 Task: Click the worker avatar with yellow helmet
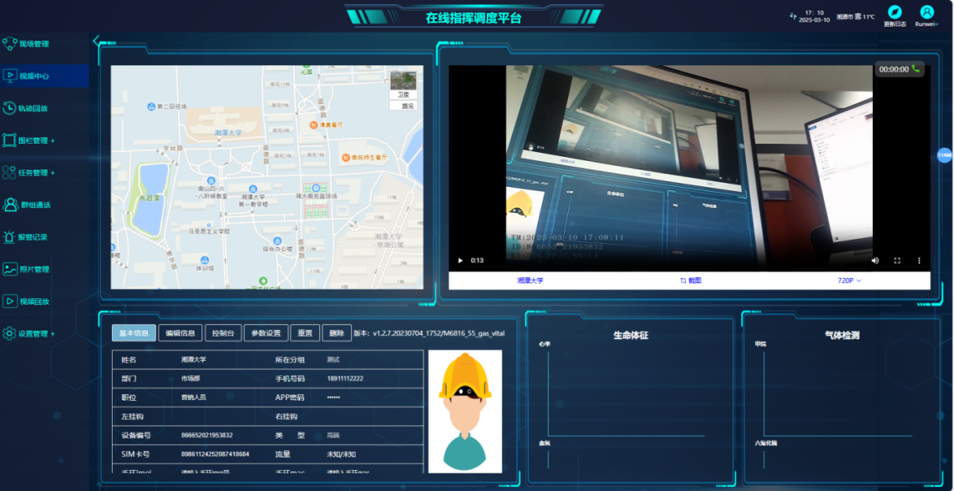[464, 411]
